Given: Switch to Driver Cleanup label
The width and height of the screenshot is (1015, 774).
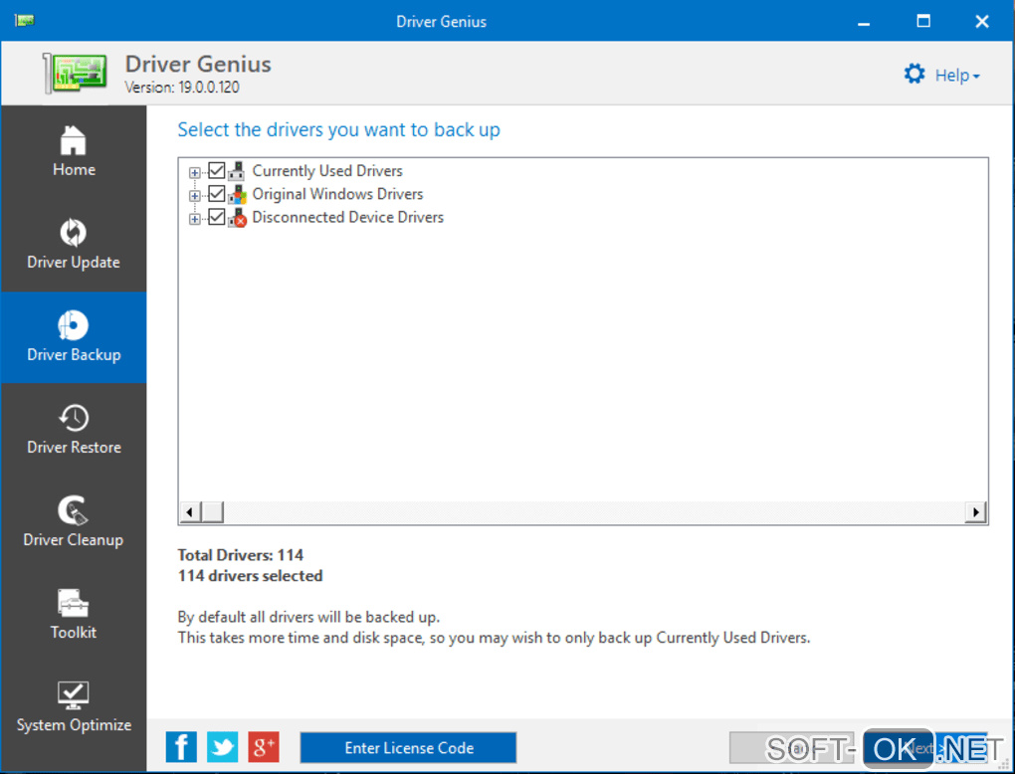Looking at the screenshot, I should pyautogui.click(x=74, y=540).
